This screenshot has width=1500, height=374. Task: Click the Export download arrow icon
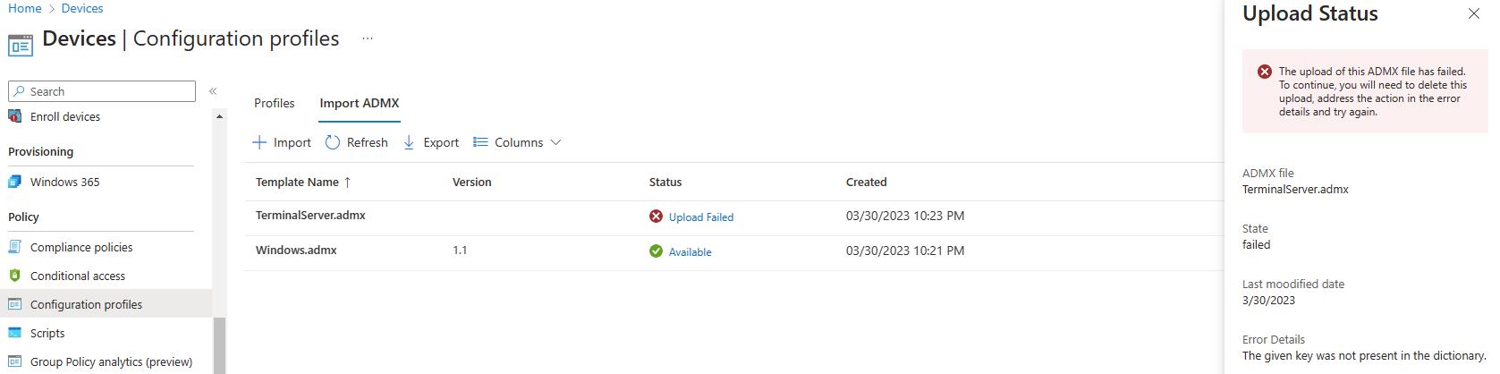tap(409, 142)
